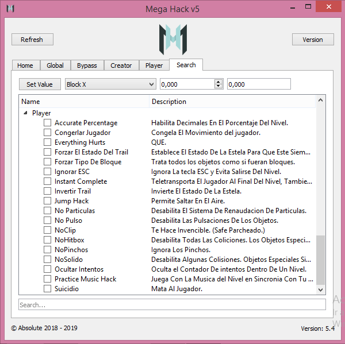Image resolution: width=345 pixels, height=344 pixels.
Task: Tick the Ocultar Intentos checkbox
Action: coord(47,269)
